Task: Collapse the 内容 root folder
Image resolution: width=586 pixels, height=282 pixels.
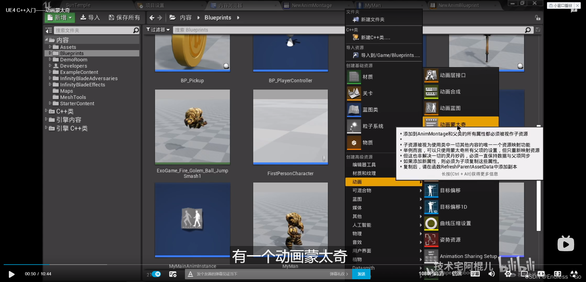Action: point(46,40)
